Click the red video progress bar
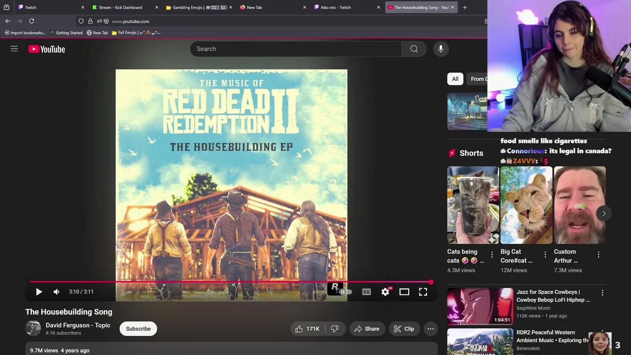This screenshot has width=631, height=355. pyautogui.click(x=231, y=282)
